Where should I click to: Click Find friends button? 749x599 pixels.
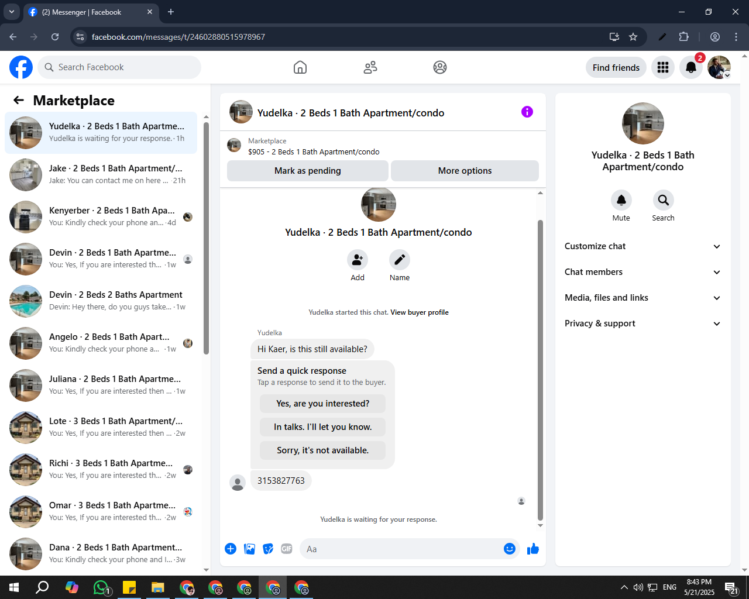click(616, 67)
